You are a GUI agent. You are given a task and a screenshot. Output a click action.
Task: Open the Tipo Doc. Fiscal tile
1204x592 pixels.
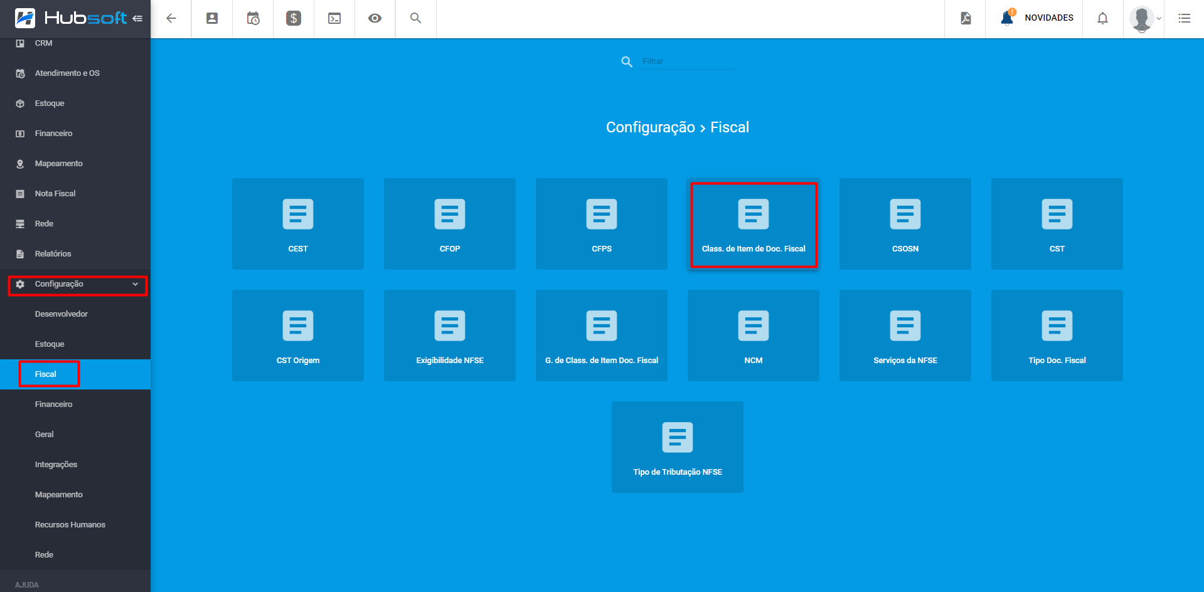[1057, 336]
